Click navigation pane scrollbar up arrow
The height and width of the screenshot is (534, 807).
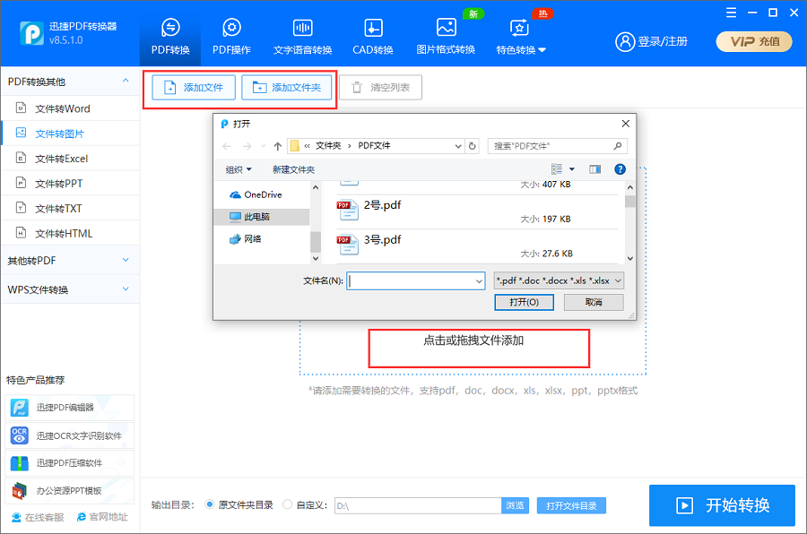pyautogui.click(x=316, y=188)
